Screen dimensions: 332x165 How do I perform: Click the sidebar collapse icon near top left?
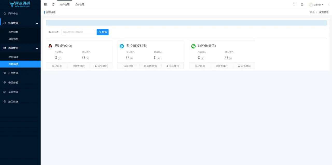click(45, 4)
